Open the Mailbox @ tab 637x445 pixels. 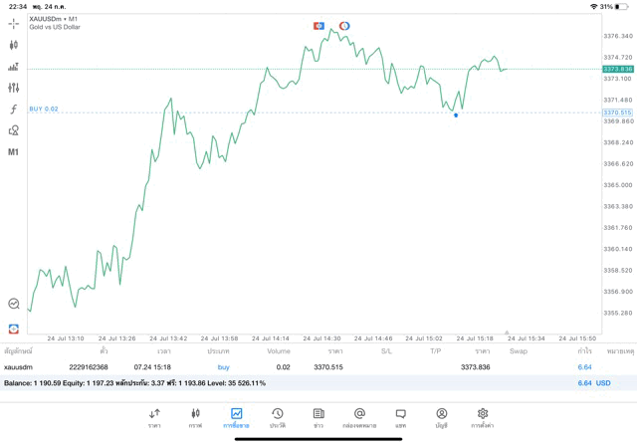click(359, 417)
